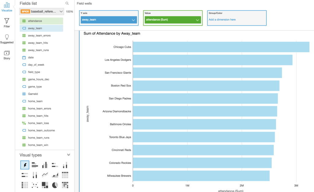Choose the pie chart visual type
Image resolution: width=314 pixels, height=192 pixels.
pyautogui.click(x=55, y=185)
